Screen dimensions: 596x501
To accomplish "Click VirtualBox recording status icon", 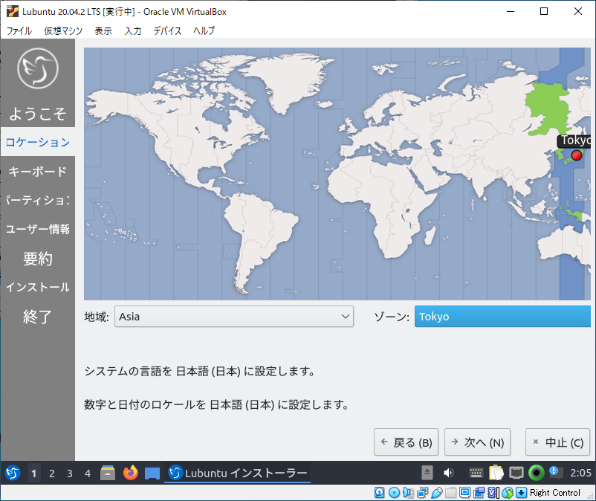I will coord(479,493).
